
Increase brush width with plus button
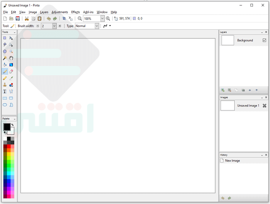tap(60, 26)
